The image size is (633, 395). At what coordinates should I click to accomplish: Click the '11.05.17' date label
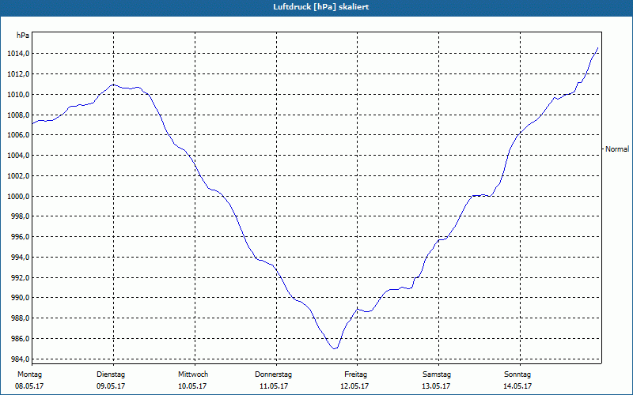click(274, 386)
